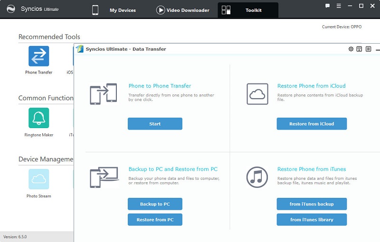380x242 pixels.
Task: Switch to the Video Downloader tab
Action: coord(188,10)
